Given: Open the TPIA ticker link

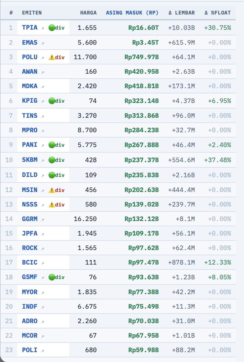Looking at the screenshot, I should click(30, 28).
